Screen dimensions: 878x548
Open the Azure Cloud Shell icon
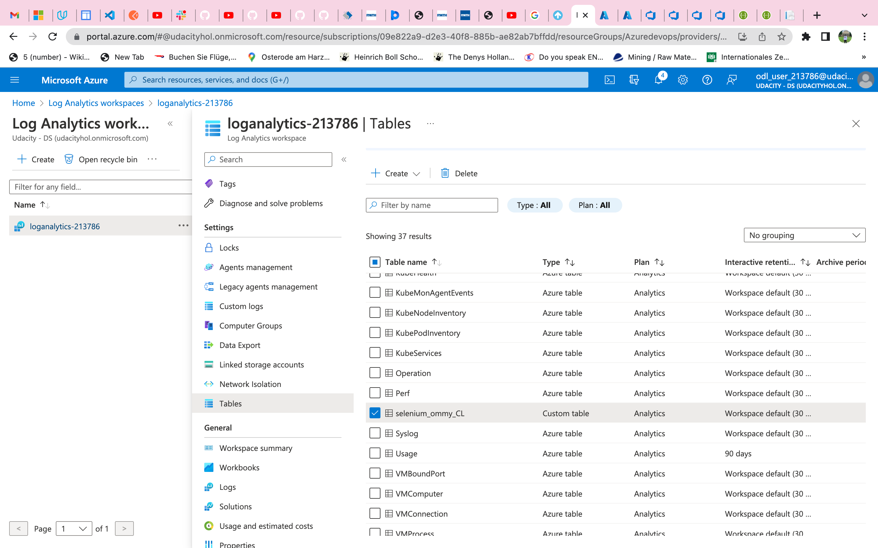[609, 80]
